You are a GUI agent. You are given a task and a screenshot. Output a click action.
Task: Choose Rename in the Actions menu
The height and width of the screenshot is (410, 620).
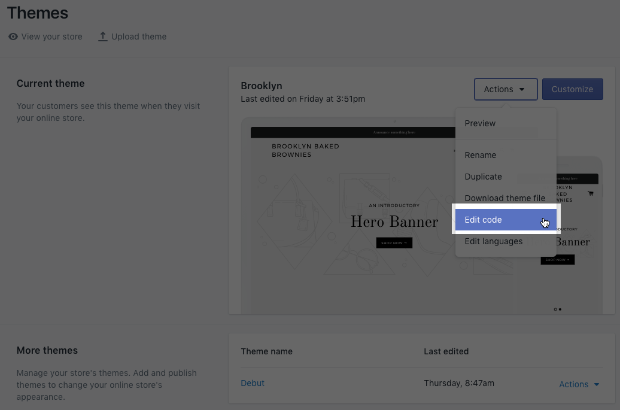[x=480, y=155]
